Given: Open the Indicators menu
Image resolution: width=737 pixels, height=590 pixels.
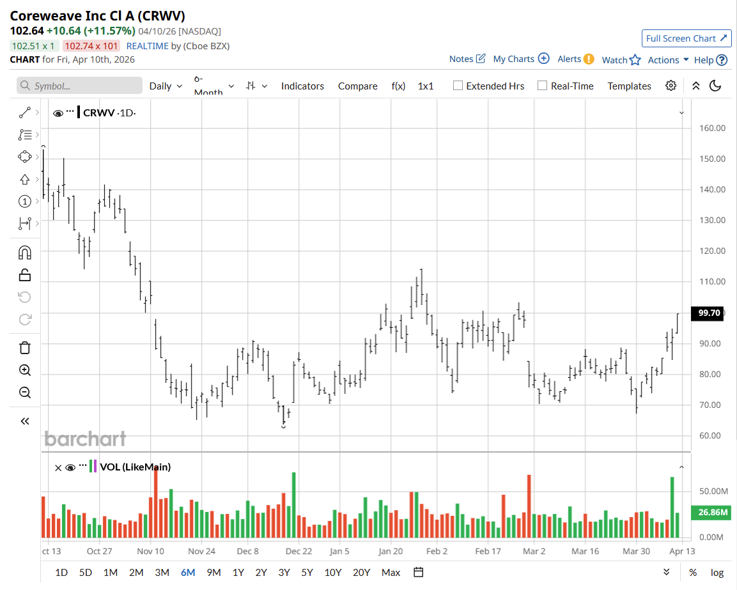Looking at the screenshot, I should coord(302,86).
